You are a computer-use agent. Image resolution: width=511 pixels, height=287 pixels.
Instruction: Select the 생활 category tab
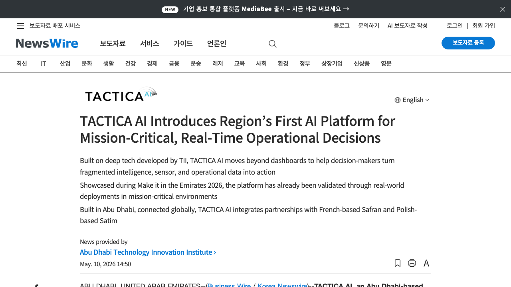109,63
